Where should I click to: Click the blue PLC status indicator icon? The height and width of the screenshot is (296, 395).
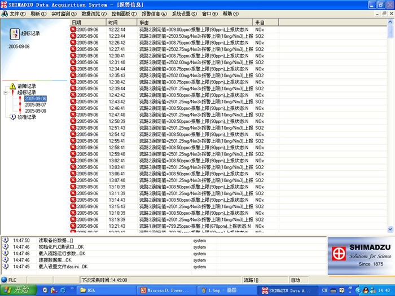(5, 280)
